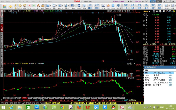Viewport: 176px width, 110px height.
Task: Toggle the 除权 adjustment button above chart
Action: 119,11
